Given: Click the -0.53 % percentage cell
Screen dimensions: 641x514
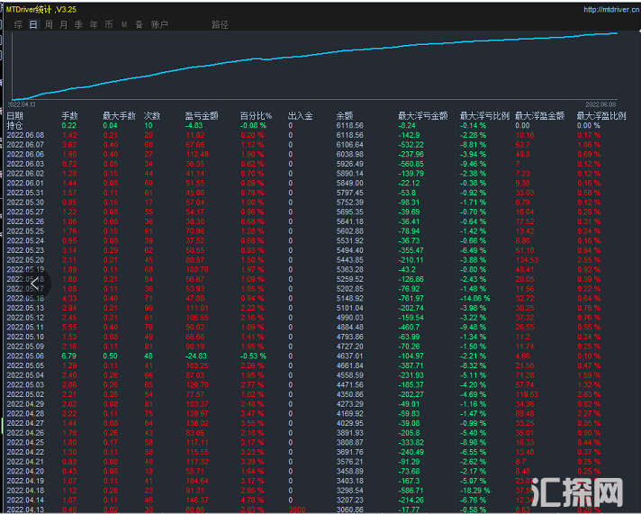Looking at the screenshot, I should (x=253, y=356).
